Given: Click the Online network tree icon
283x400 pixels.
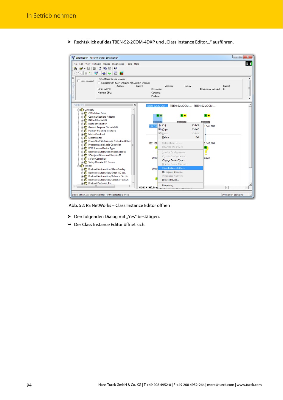Looking at the screenshot, I should (104, 73).
